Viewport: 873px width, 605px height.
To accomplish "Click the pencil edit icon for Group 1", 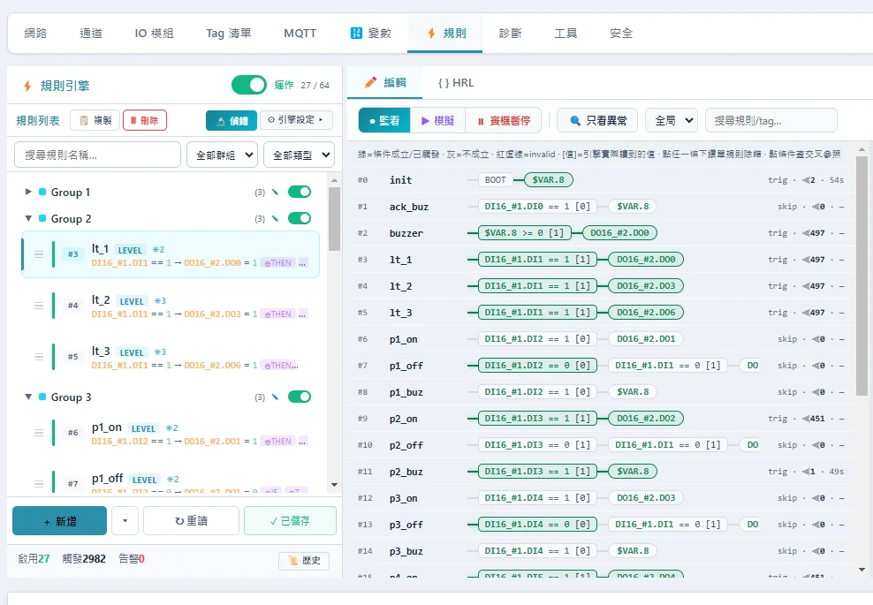I will pyautogui.click(x=275, y=192).
